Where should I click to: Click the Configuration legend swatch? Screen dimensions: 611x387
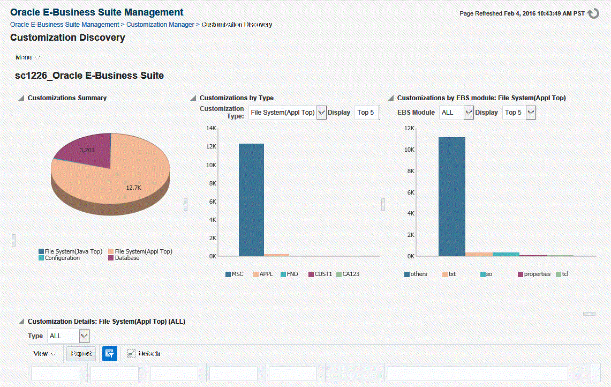41,258
